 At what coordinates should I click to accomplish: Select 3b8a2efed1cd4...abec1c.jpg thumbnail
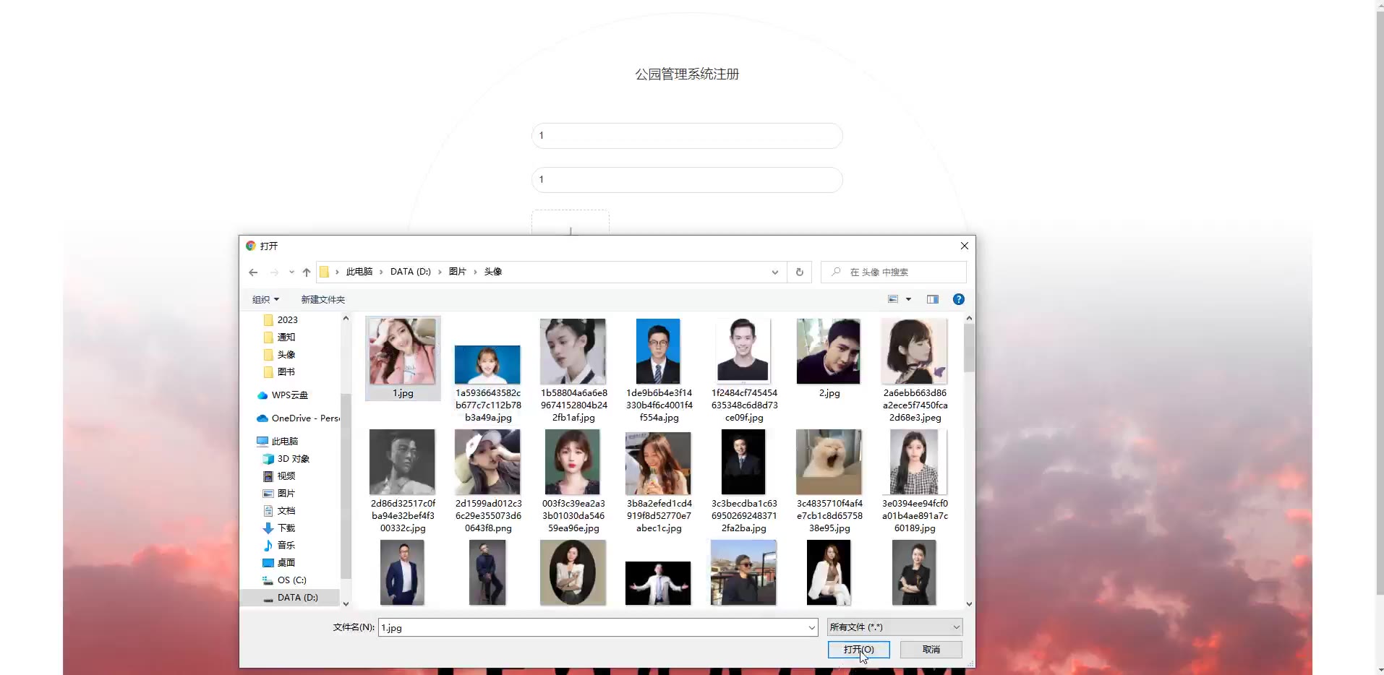click(658, 464)
